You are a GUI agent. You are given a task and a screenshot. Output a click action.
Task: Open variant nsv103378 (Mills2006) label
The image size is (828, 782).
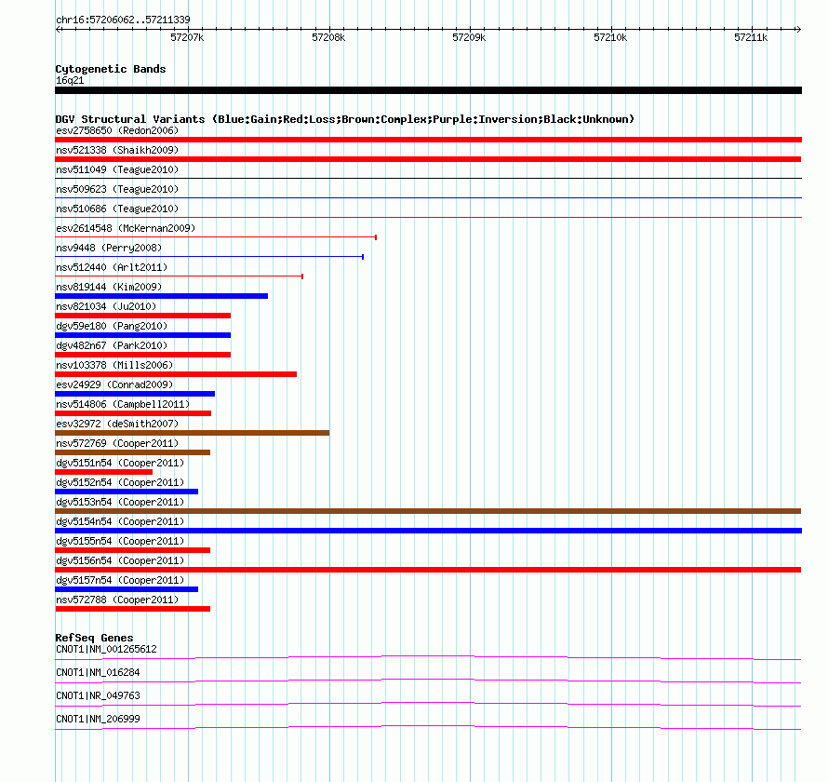(x=114, y=365)
